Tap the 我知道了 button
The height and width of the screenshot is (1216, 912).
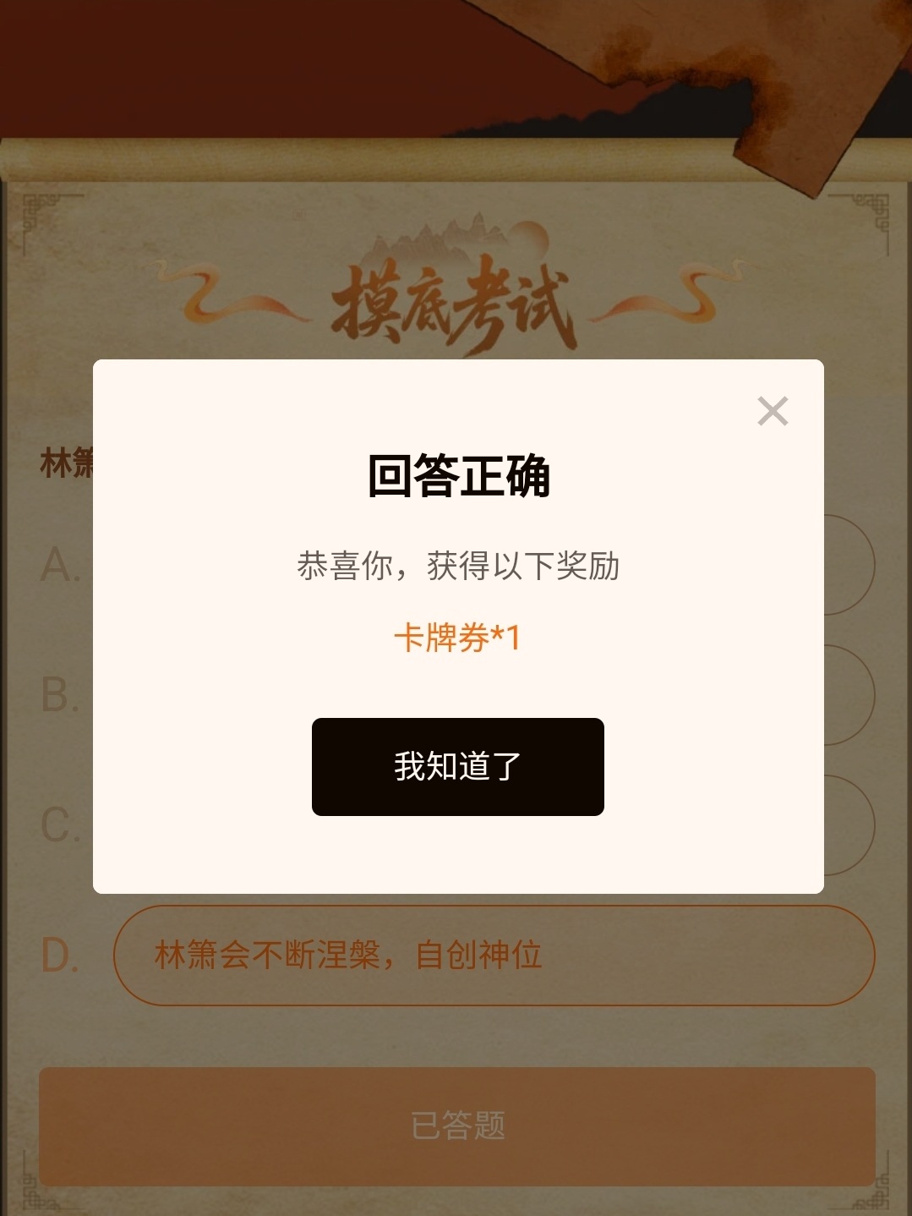(x=458, y=767)
